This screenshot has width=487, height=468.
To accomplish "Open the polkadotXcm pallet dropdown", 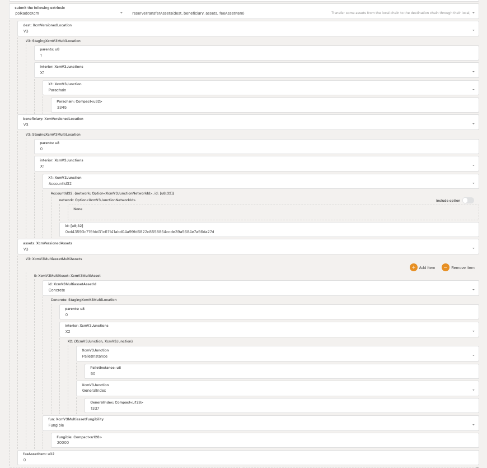I will pos(68,13).
